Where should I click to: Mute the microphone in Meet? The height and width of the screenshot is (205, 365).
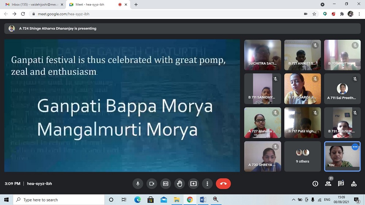(138, 183)
